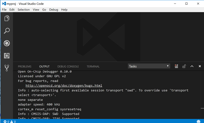The height and width of the screenshot is (123, 204).
Task: Open the File menu
Action: pyautogui.click(x=4, y=10)
